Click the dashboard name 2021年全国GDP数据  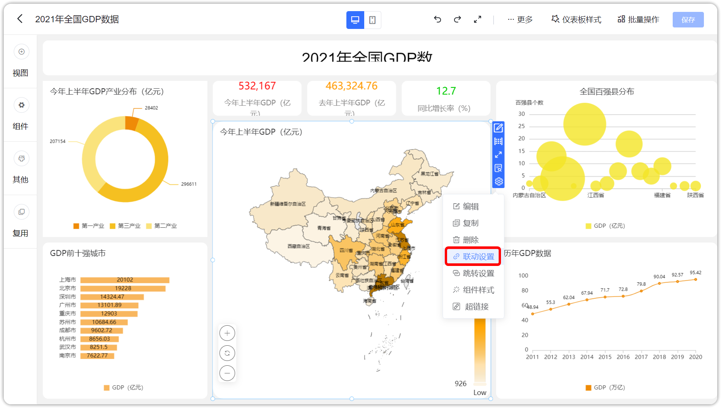pyautogui.click(x=77, y=19)
